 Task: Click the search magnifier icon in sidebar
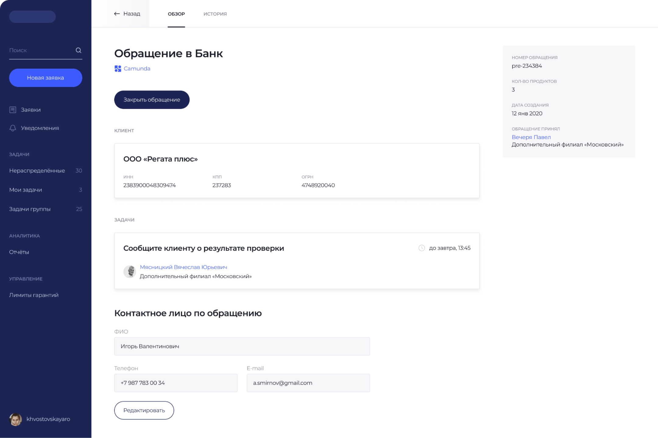point(78,50)
